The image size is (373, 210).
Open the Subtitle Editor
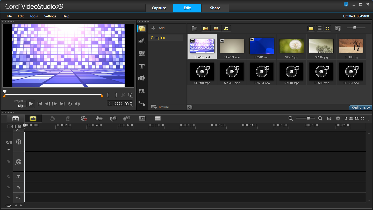142,118
